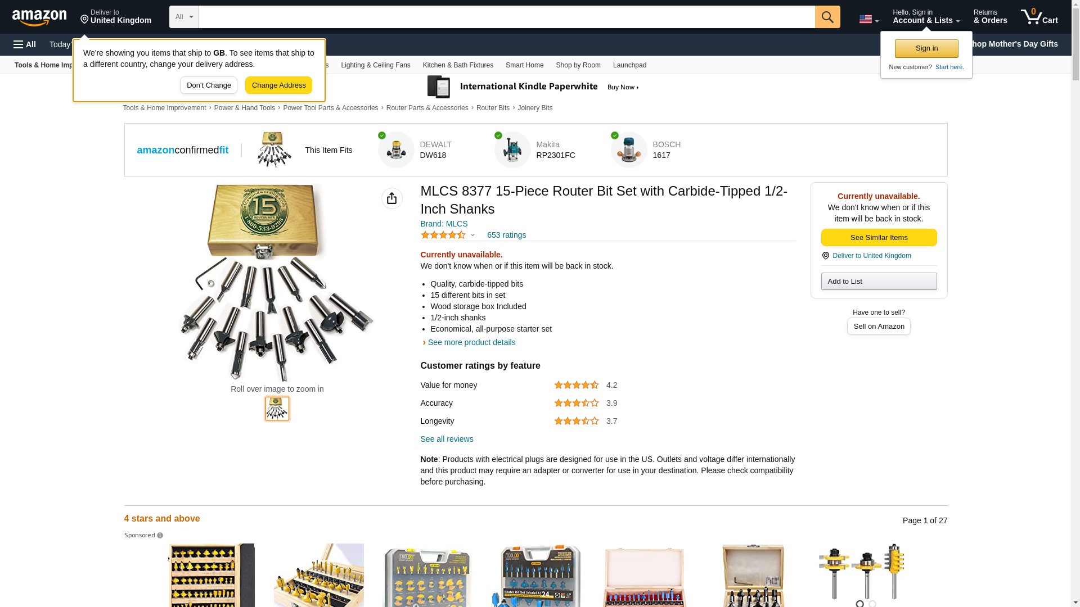
Task: Click the share icon on the product image
Action: click(x=391, y=198)
